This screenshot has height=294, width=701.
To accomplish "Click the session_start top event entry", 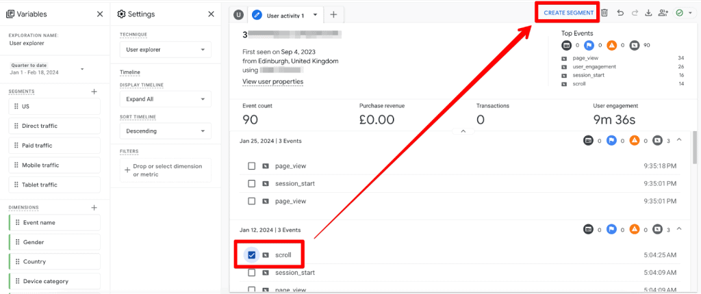I will click(622, 75).
